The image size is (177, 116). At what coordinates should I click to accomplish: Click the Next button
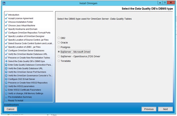[165, 109]
